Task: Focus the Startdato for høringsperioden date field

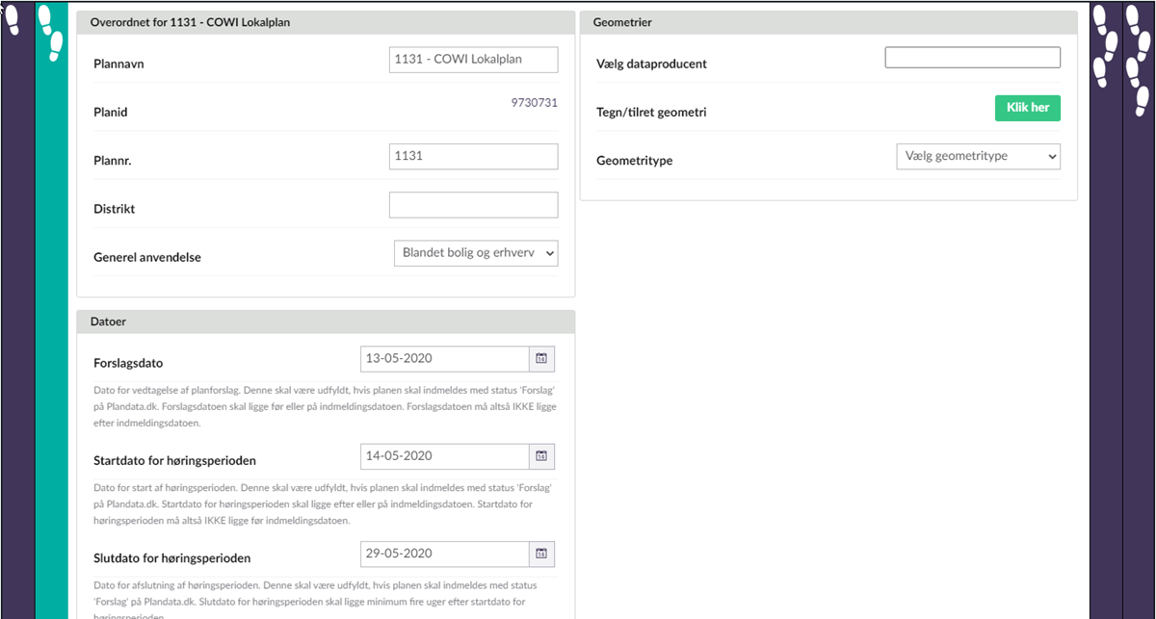Action: pos(444,456)
